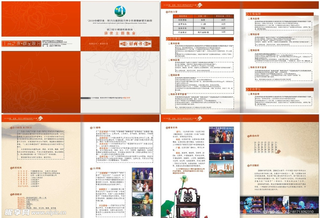Click the circular bullet beside 友情協辦 heading
This screenshot has height=218, width=320.
coord(247,14)
